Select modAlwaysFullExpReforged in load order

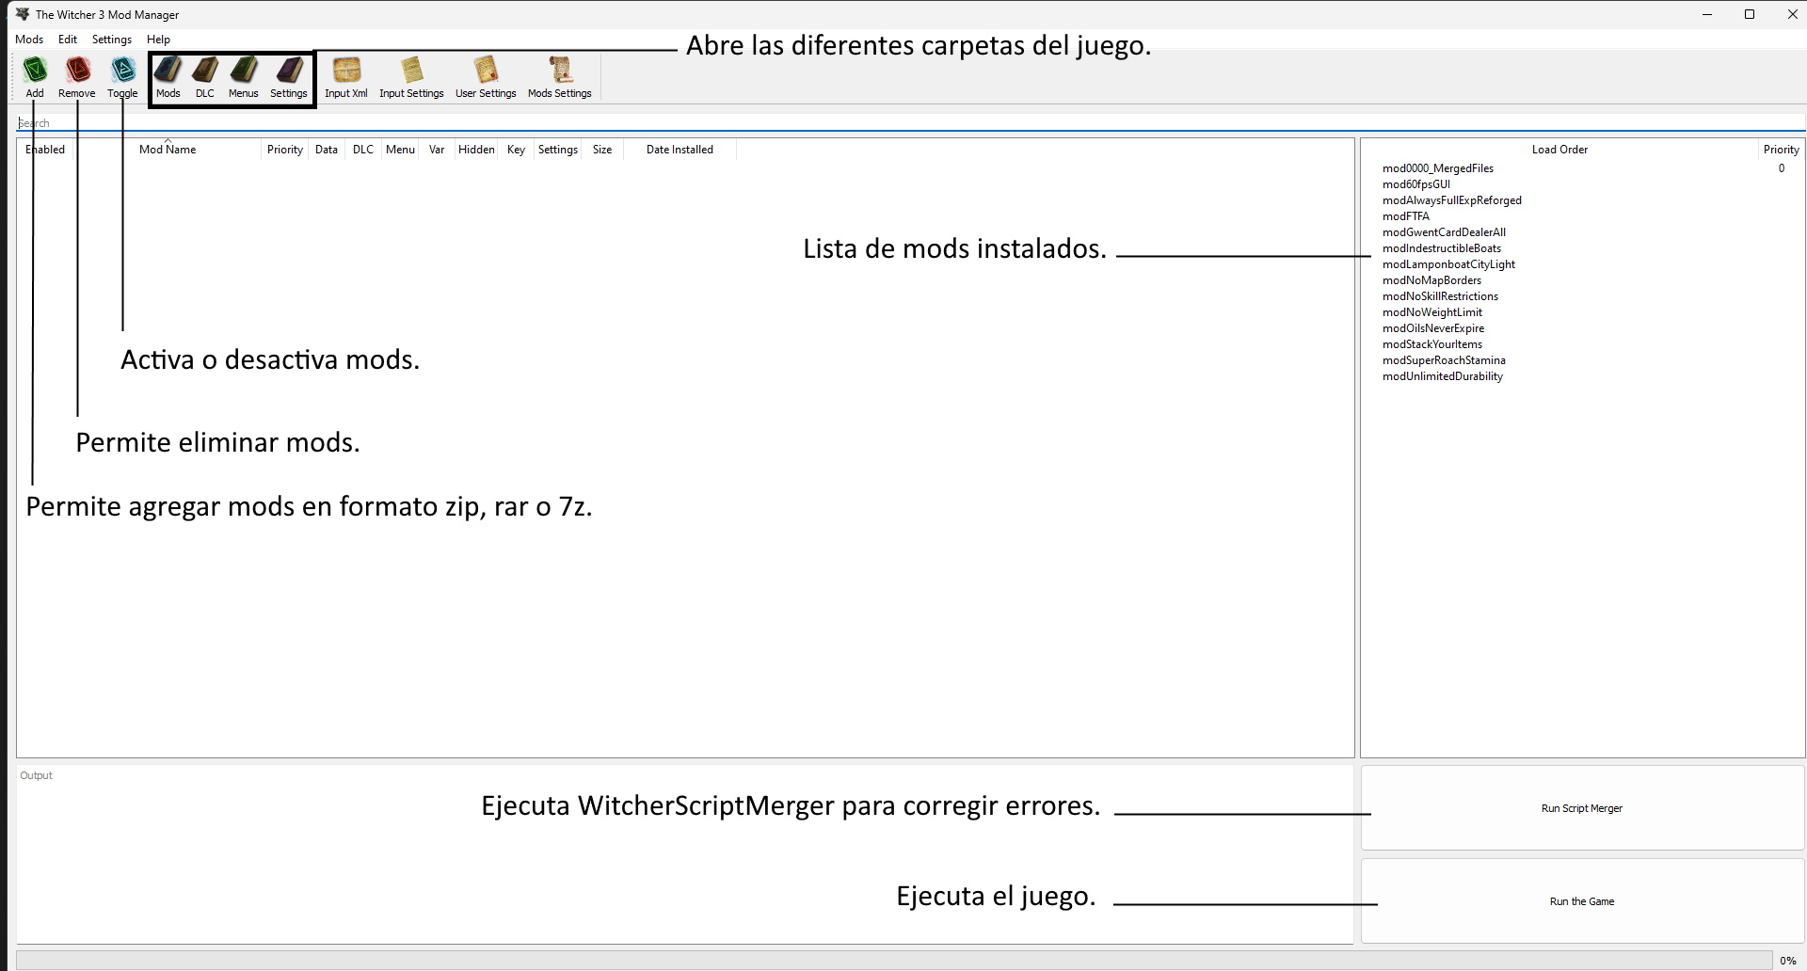(x=1452, y=200)
